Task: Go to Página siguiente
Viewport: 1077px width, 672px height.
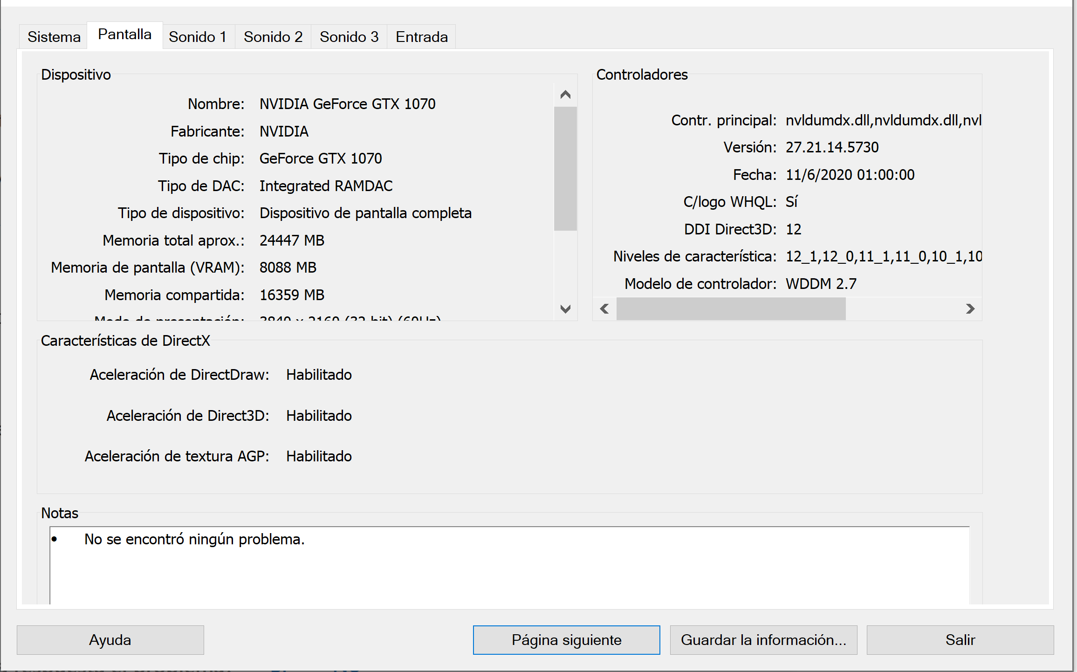Action: click(566, 640)
